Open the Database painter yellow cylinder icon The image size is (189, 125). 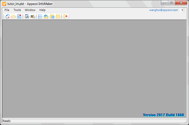point(58,16)
